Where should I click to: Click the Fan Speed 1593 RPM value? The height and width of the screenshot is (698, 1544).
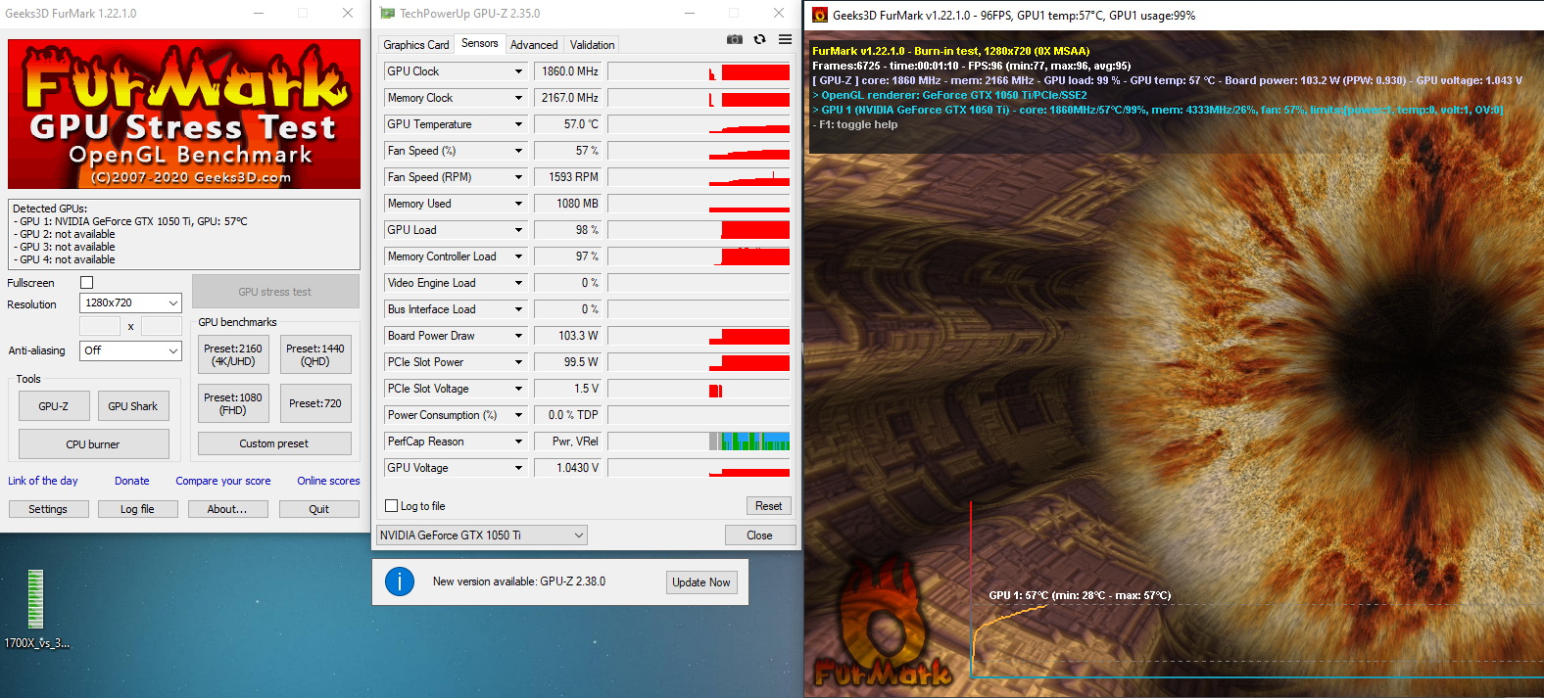pos(567,177)
